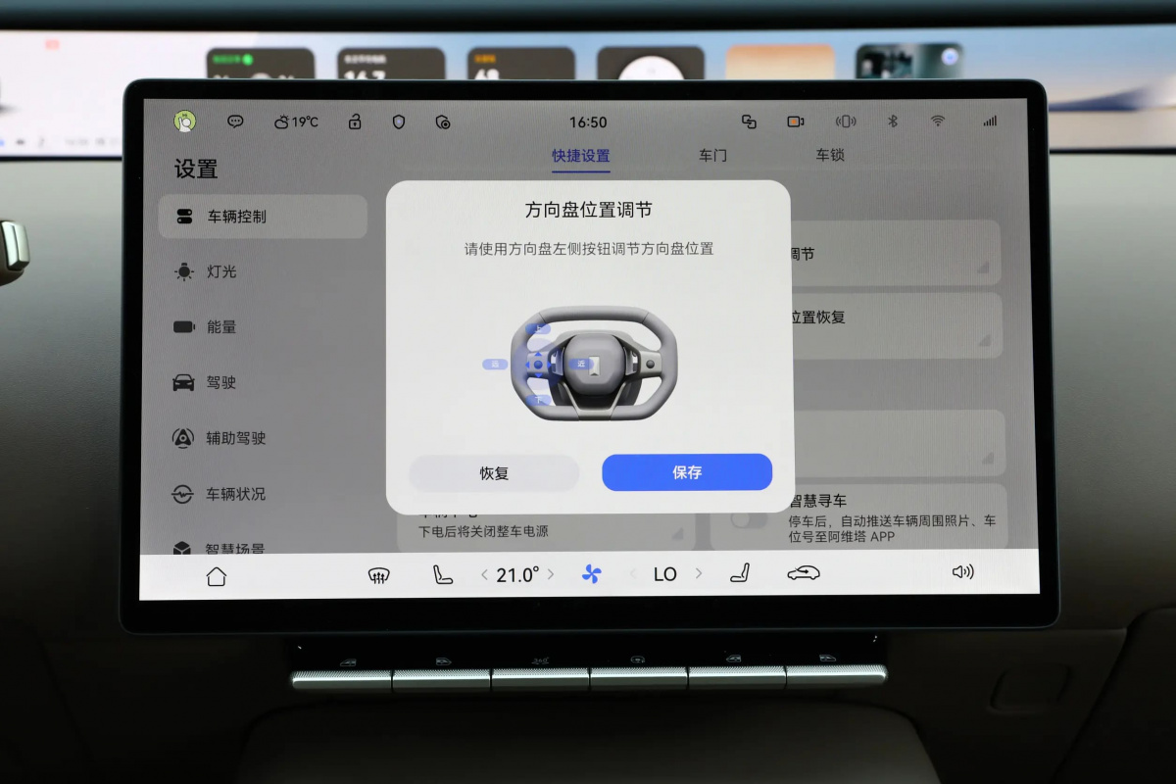Open 辅助驾驶 settings category
1176x784 pixels.
pos(235,438)
